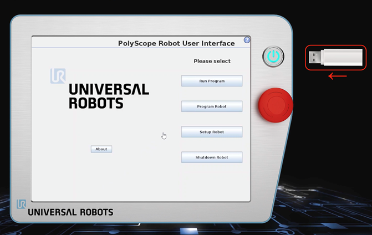Viewport: 372px width, 235px height.
Task: Select Setup Robot
Action: (x=212, y=132)
